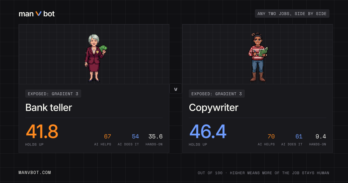Image resolution: width=348 pixels, height=183 pixels.
Task: Click Copywriter hands-on value 9.4
Action: 321,137
